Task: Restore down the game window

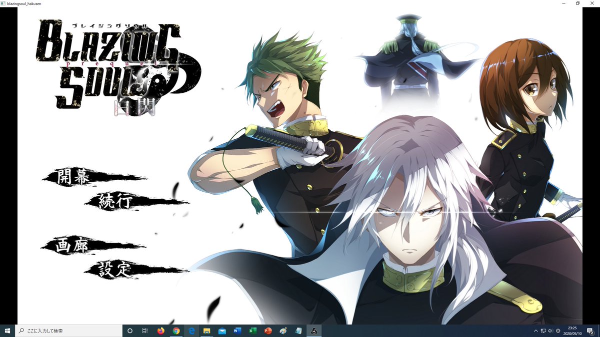Action: (577, 3)
